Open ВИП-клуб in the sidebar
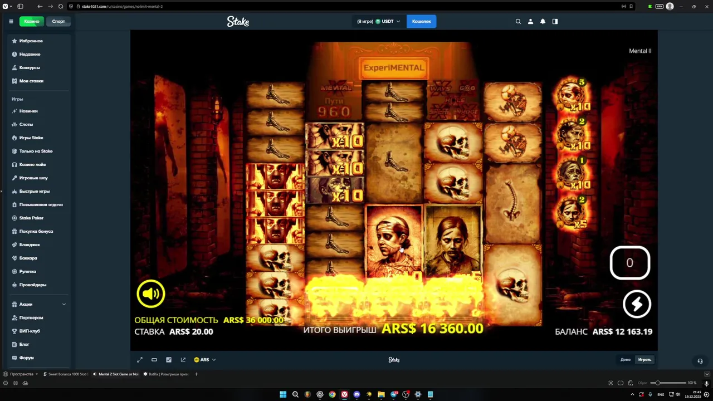This screenshot has width=713, height=401. pyautogui.click(x=39, y=331)
